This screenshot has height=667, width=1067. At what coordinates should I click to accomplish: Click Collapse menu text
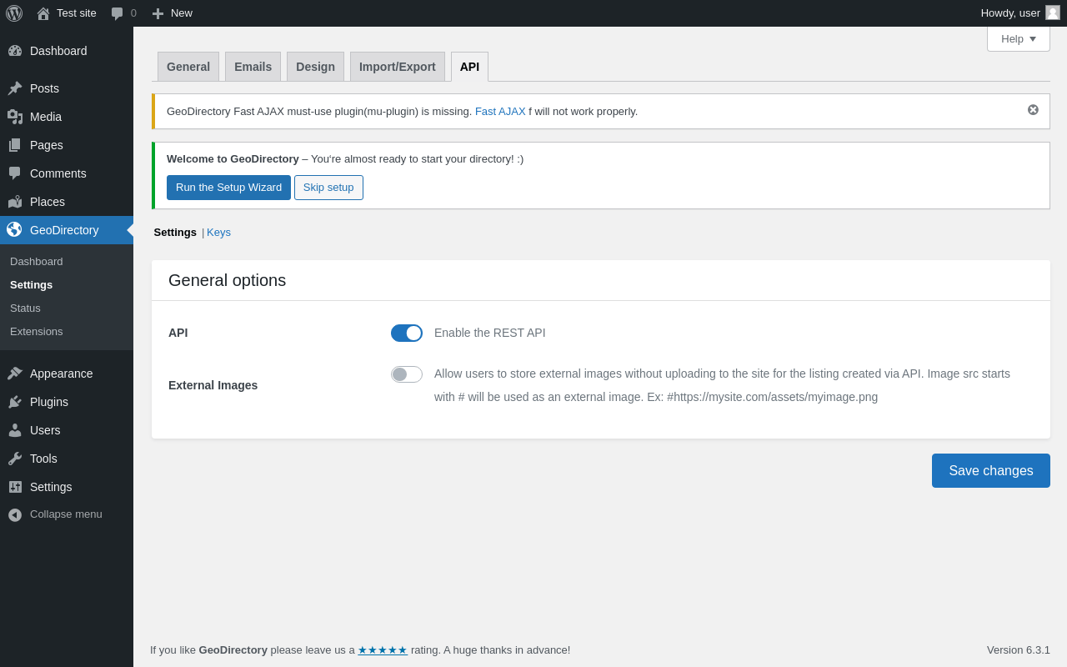pyautogui.click(x=66, y=514)
